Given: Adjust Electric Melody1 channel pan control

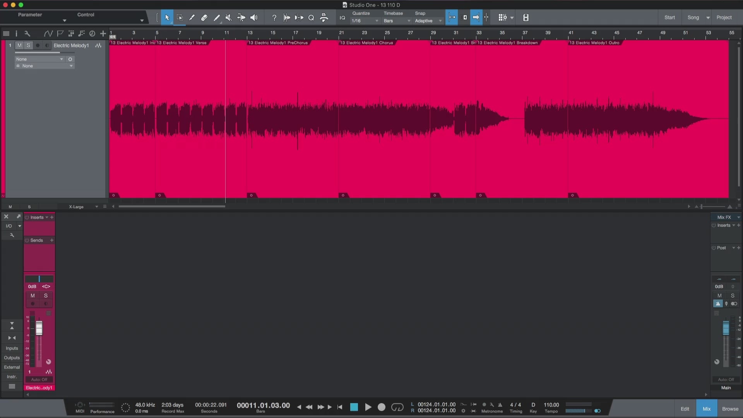Looking at the screenshot, I should [x=39, y=279].
